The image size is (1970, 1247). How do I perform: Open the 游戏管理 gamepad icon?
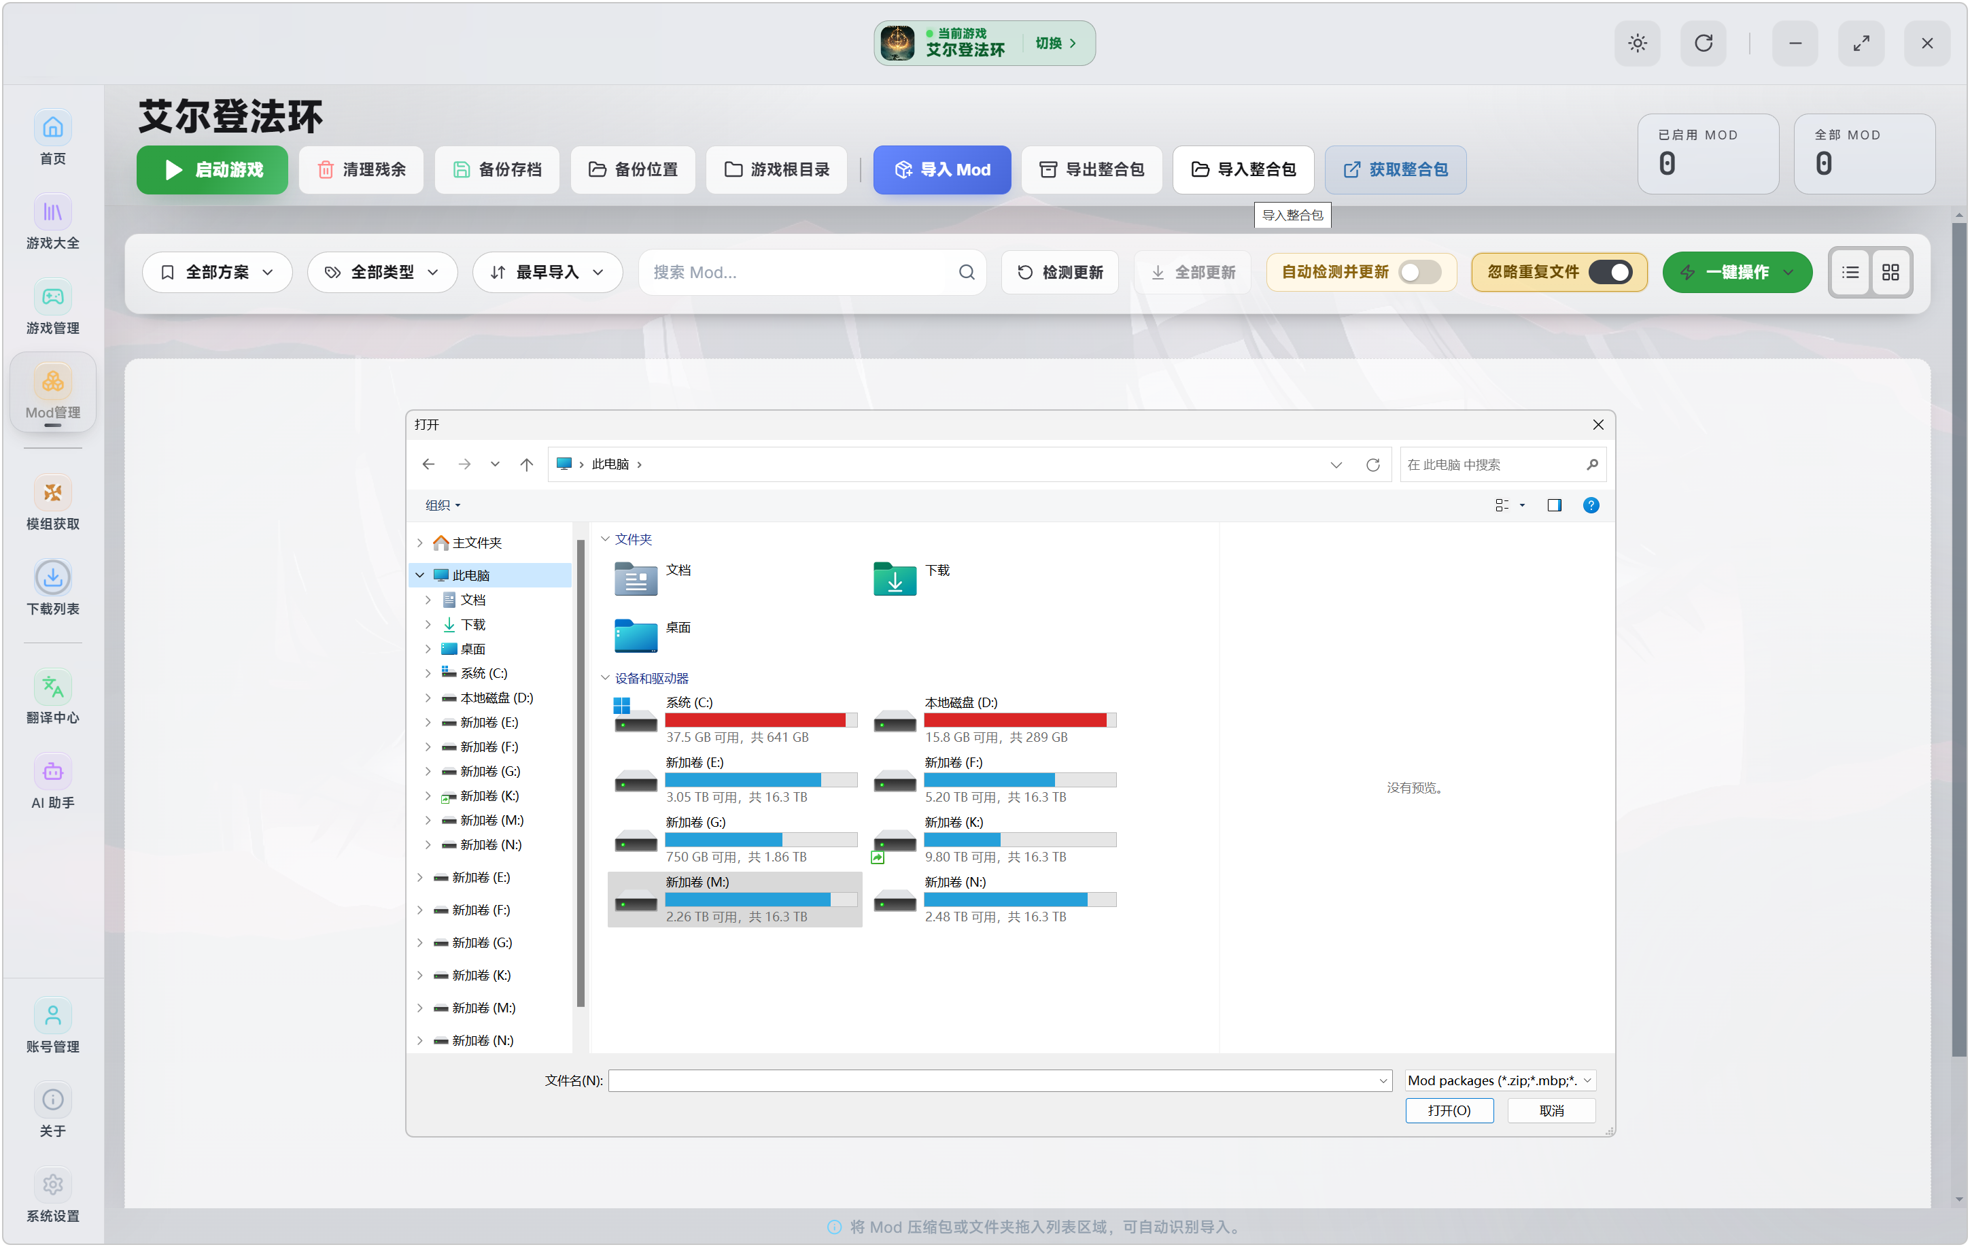[x=52, y=297]
